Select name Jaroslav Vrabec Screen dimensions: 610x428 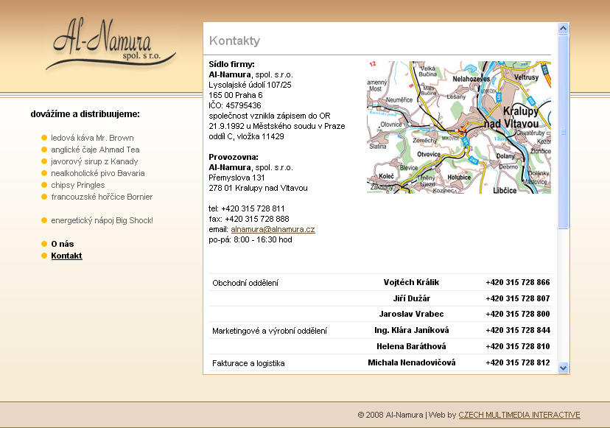coord(411,314)
